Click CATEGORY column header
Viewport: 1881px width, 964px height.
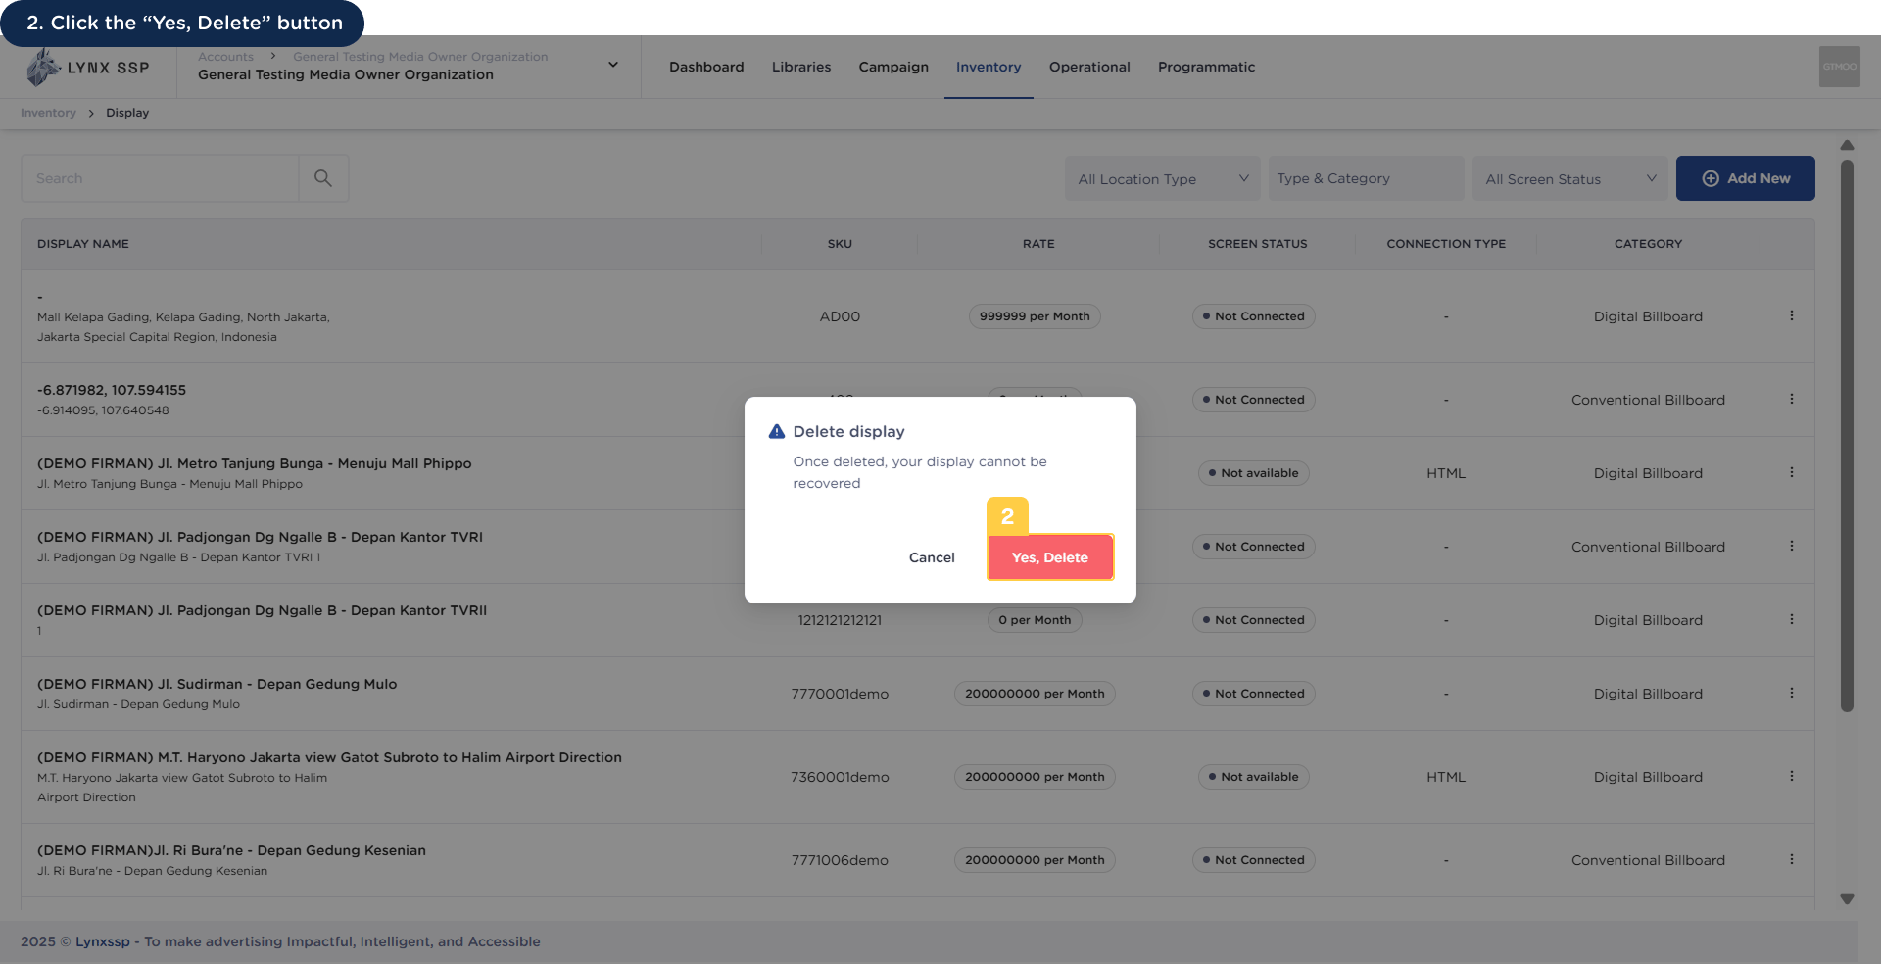[x=1648, y=244]
